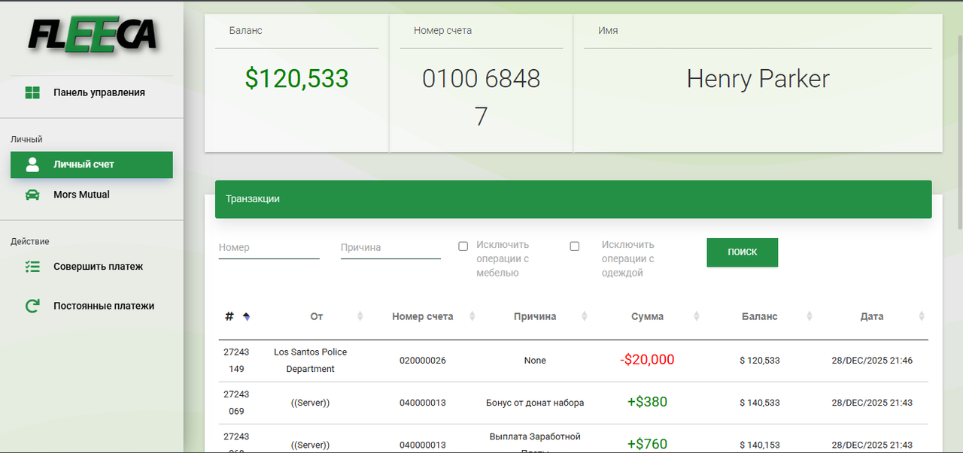
Task: Click the Транзакции header bar
Action: coord(573,199)
